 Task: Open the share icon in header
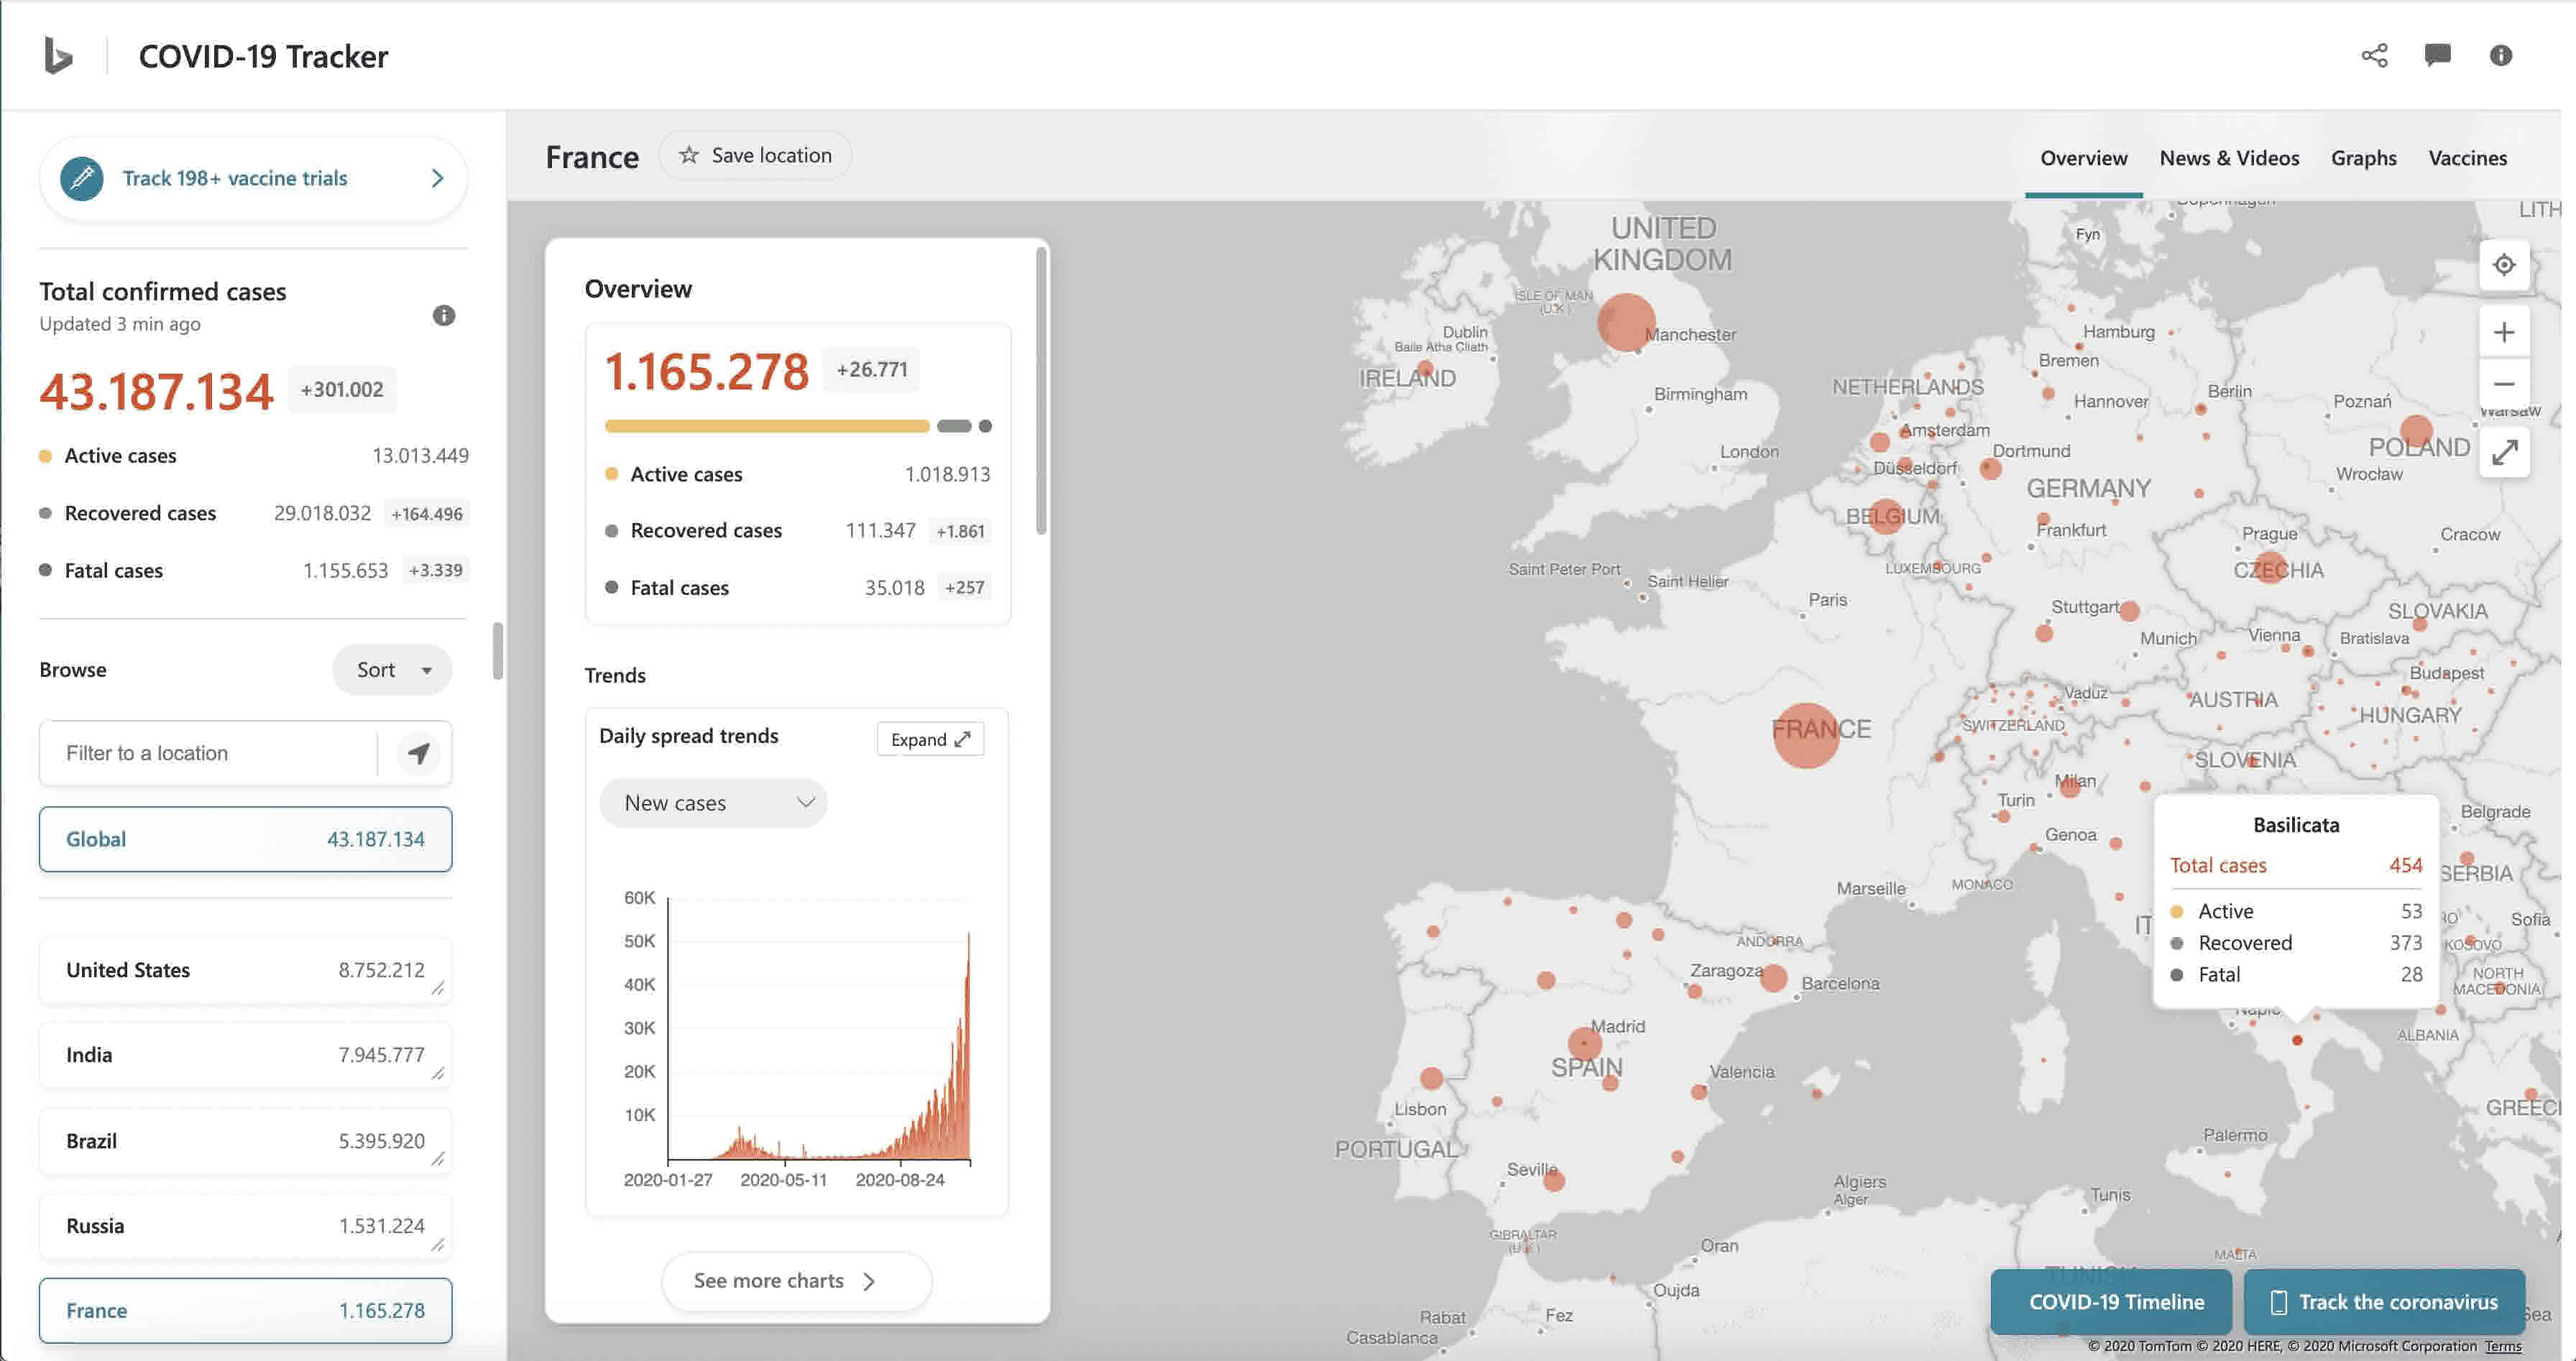point(2375,55)
